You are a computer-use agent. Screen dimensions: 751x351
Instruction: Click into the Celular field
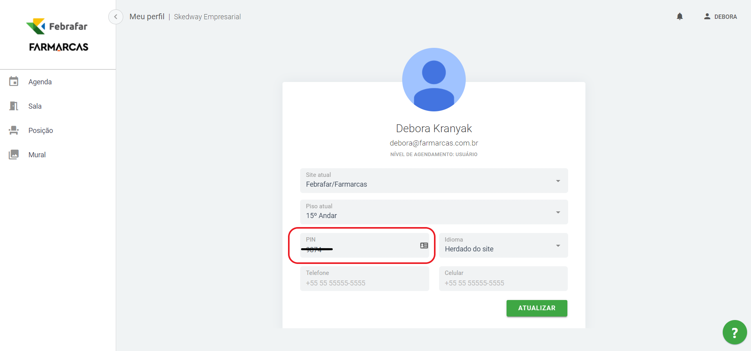[x=503, y=283]
